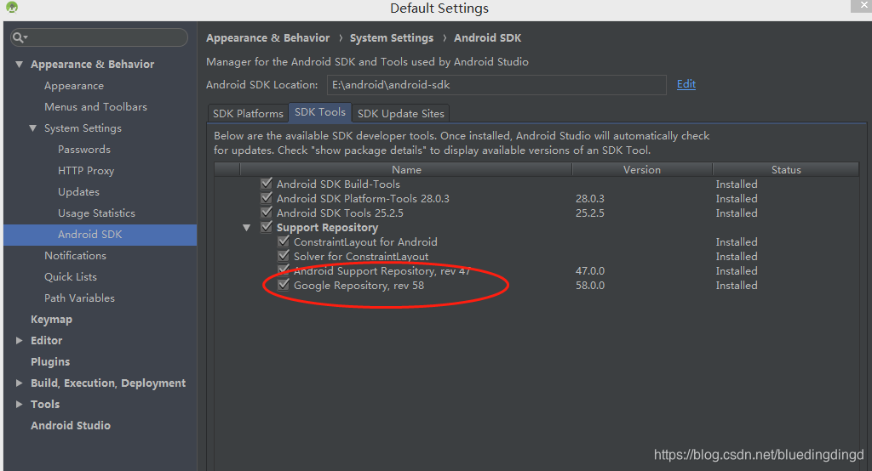Click the search magnifier icon in settings

pyautogui.click(x=19, y=37)
